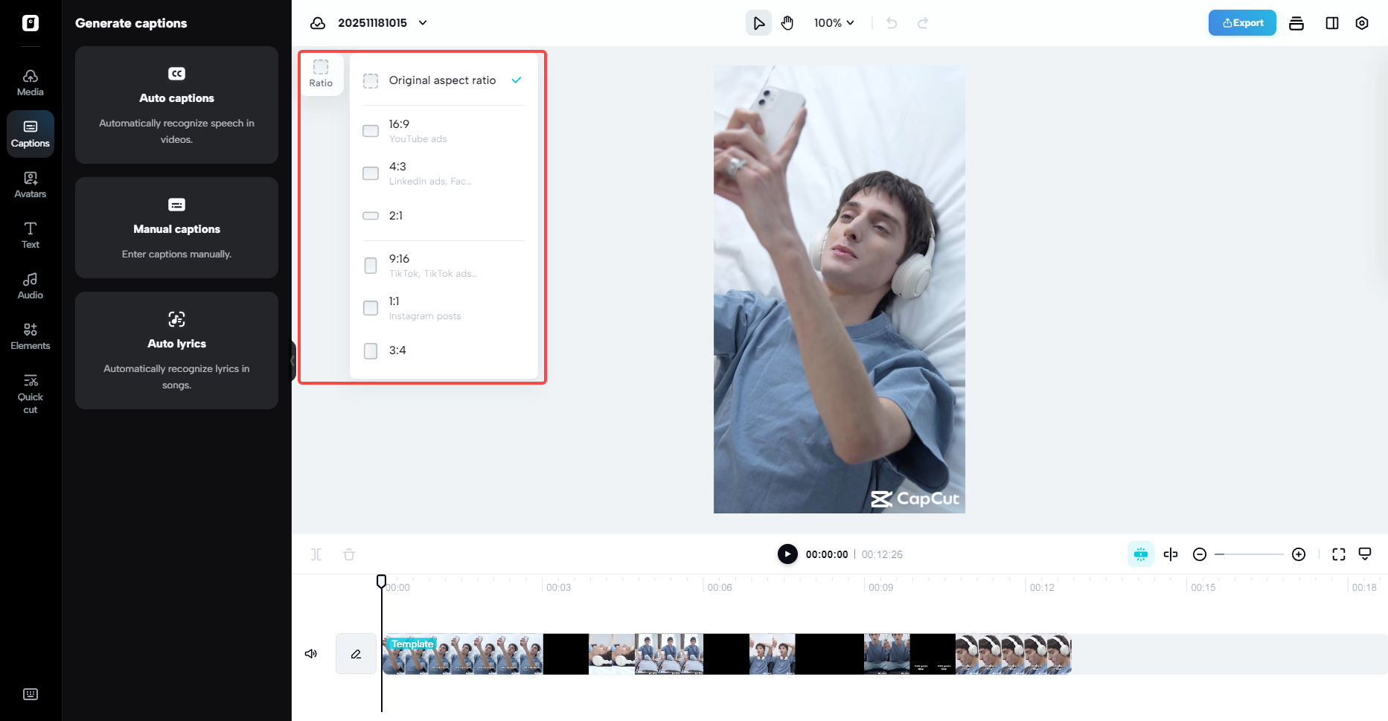
Task: Open the settings hexagon icon
Action: pyautogui.click(x=1362, y=23)
